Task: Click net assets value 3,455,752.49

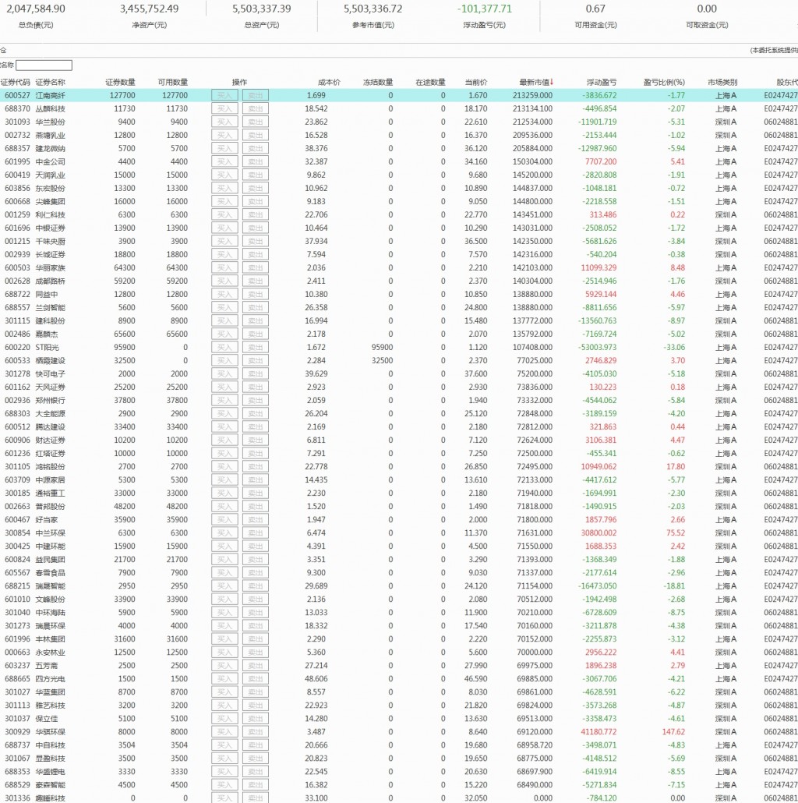Action: pos(149,9)
